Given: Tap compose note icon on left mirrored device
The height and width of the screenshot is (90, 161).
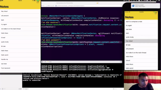Looking at the screenshot, I should click(x=38, y=2).
